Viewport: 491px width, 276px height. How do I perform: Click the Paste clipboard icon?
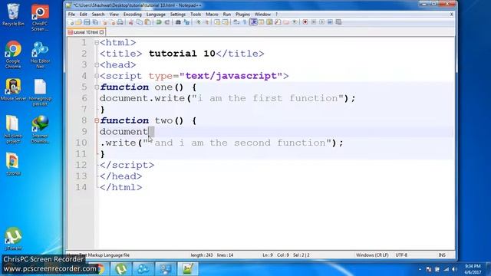click(147, 22)
